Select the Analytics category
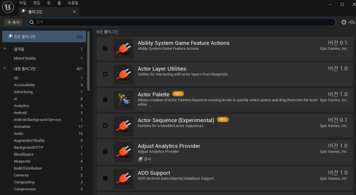The width and height of the screenshot is (356, 195). [x=44, y=106]
